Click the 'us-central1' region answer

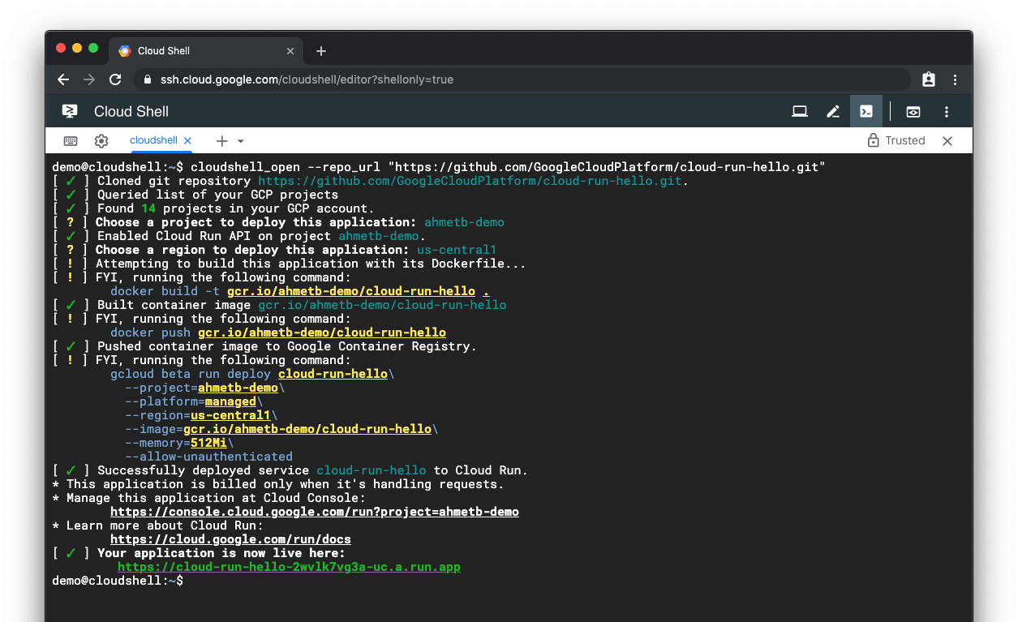(x=457, y=250)
